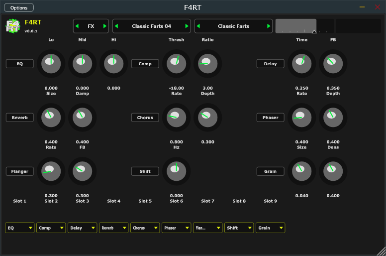
Task: Close the F4RT window
Action: [378, 7]
